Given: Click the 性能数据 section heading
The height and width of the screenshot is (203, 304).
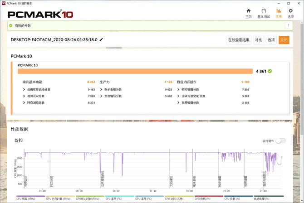Looking at the screenshot, I should click(x=20, y=129).
